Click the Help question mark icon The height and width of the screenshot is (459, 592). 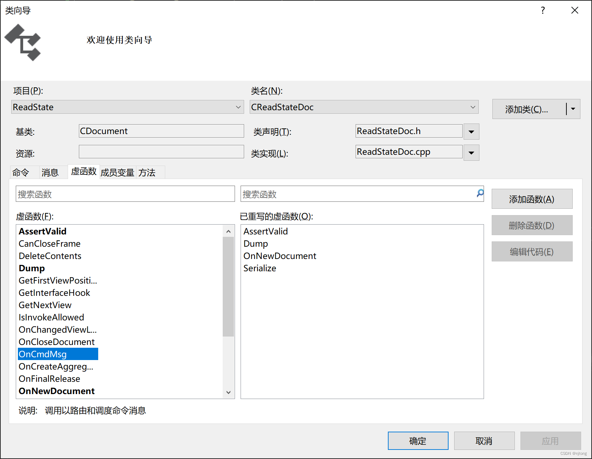tap(542, 11)
